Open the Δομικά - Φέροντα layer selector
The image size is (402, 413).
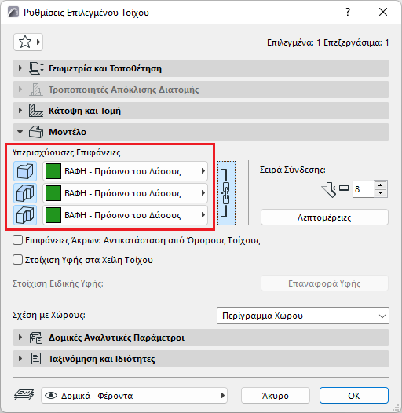[x=134, y=396]
